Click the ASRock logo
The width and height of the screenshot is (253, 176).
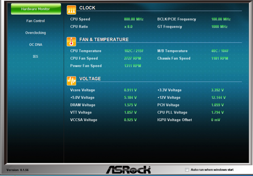click(x=128, y=170)
